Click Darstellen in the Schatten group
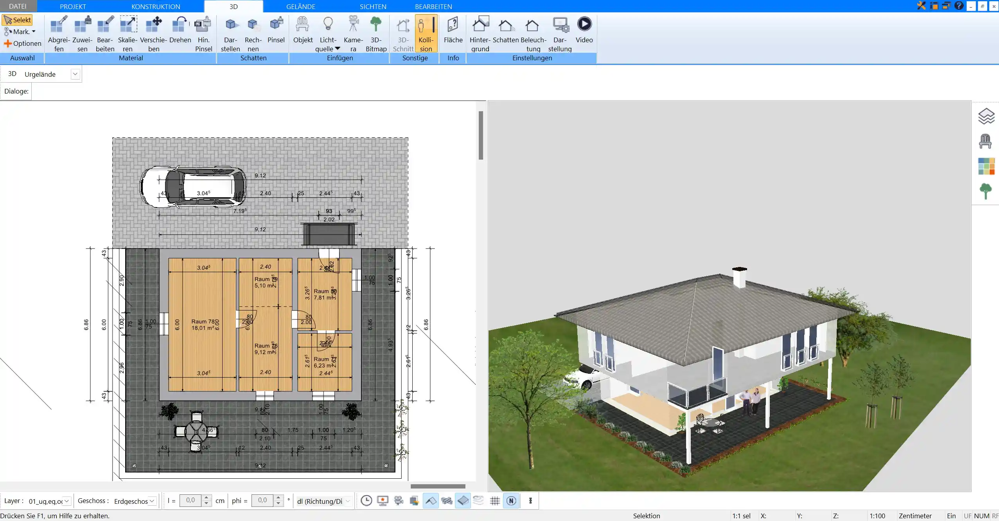This screenshot has height=521, width=999. (x=230, y=34)
